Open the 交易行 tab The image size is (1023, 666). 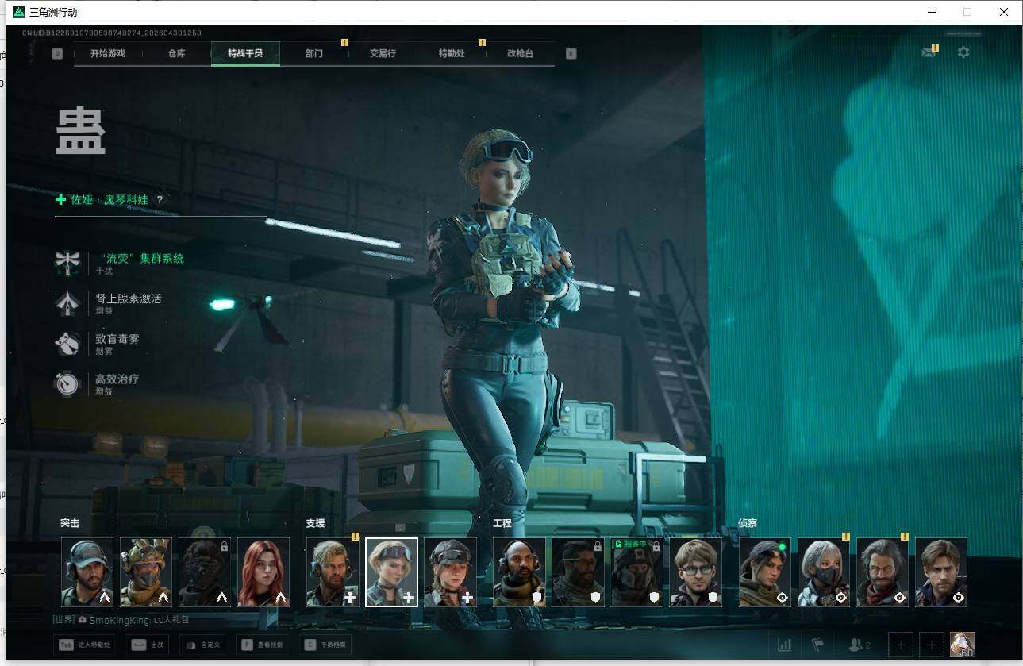383,53
